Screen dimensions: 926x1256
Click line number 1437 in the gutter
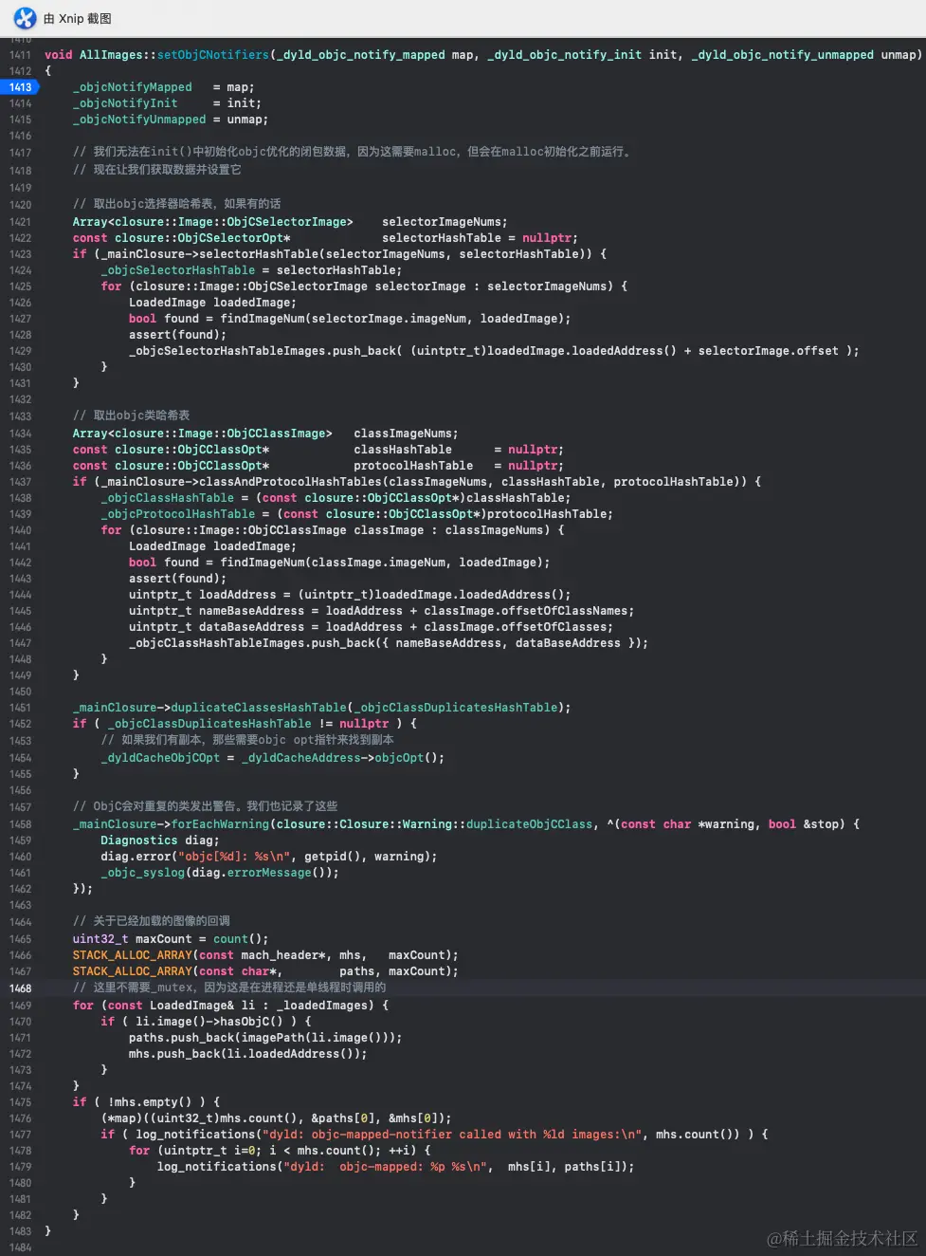tap(20, 482)
